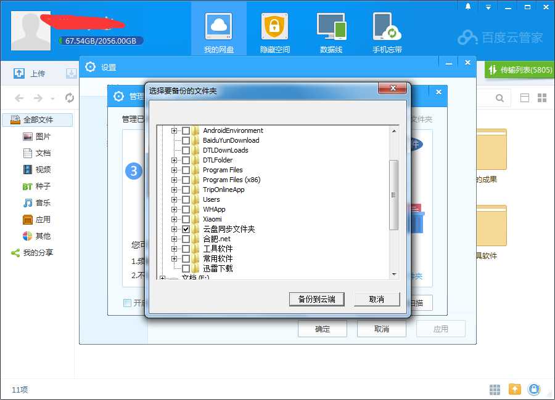
Task: Expand the Users tree node
Action: point(174,199)
